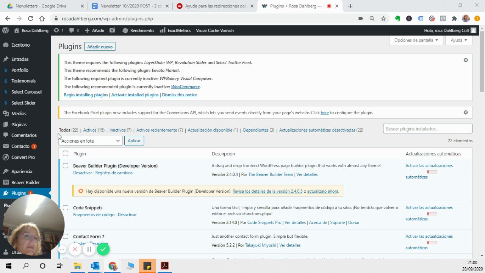Open the Acciones en lote dropdown
This screenshot has height=273, width=485.
[90, 141]
